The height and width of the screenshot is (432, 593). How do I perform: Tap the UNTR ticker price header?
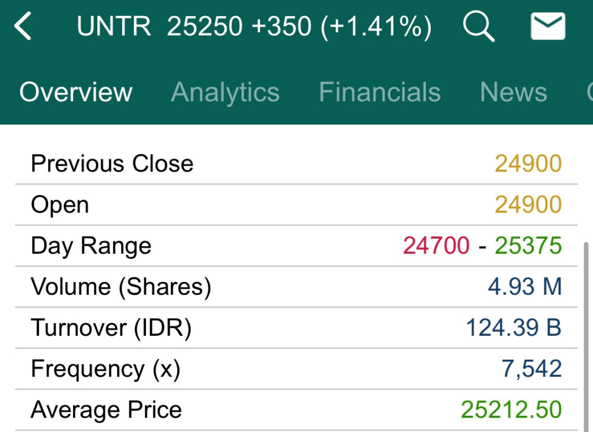254,27
